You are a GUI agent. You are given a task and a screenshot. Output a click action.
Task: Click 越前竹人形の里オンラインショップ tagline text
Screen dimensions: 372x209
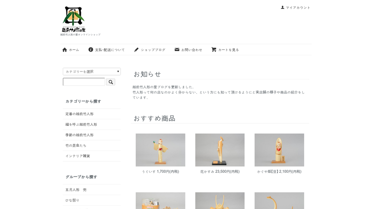(80, 34)
